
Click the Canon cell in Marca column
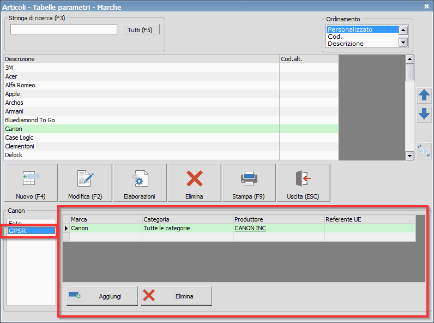[x=106, y=228]
